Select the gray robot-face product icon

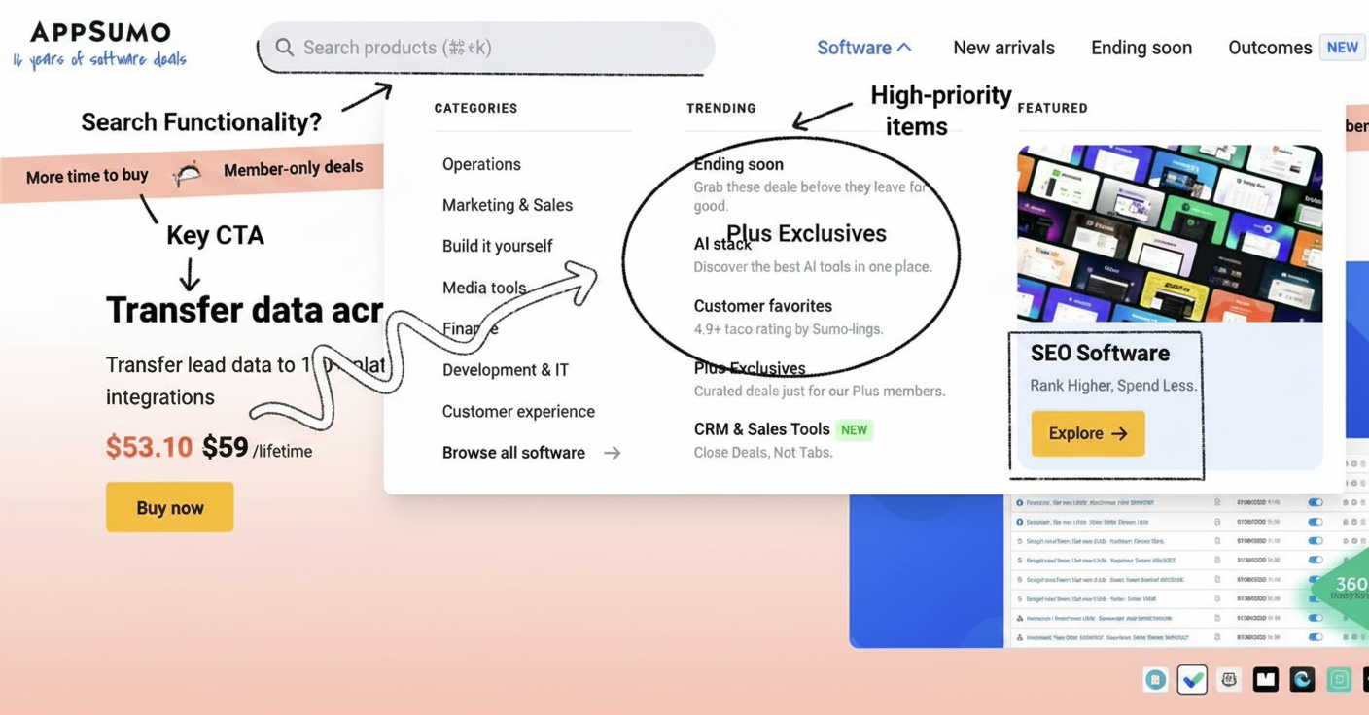(x=1229, y=680)
